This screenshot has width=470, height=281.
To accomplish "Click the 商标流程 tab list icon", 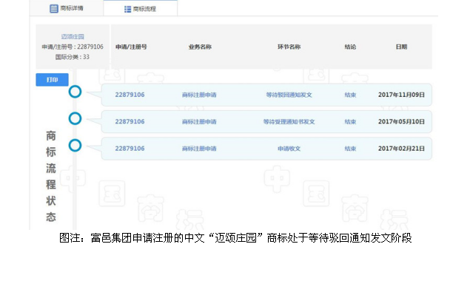I will pyautogui.click(x=128, y=10).
